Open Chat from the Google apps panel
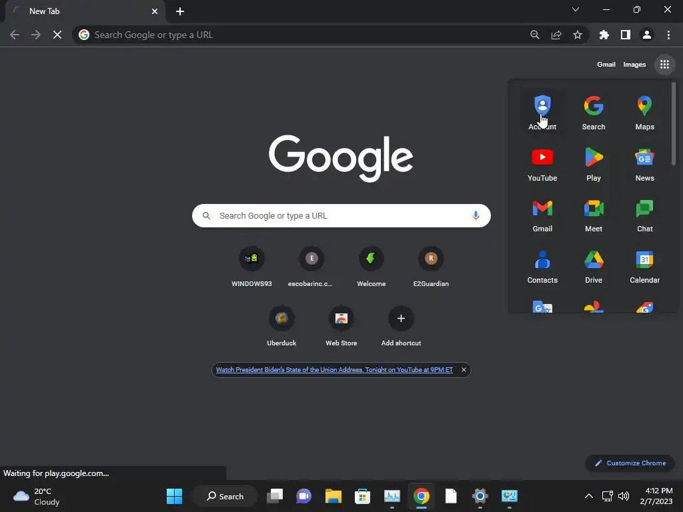Screen dimensions: 683x512 (644, 215)
